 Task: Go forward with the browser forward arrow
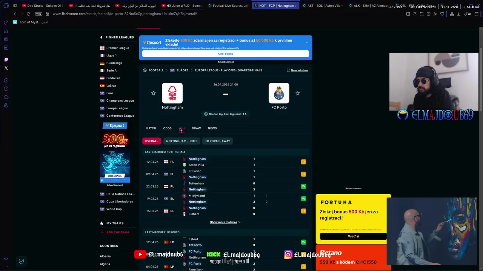point(22,14)
